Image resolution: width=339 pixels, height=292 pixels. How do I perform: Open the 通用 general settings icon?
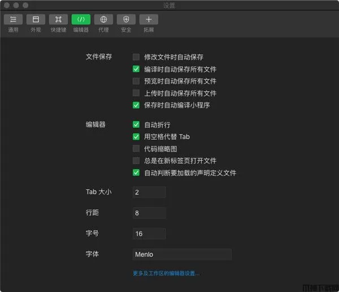pos(13,19)
